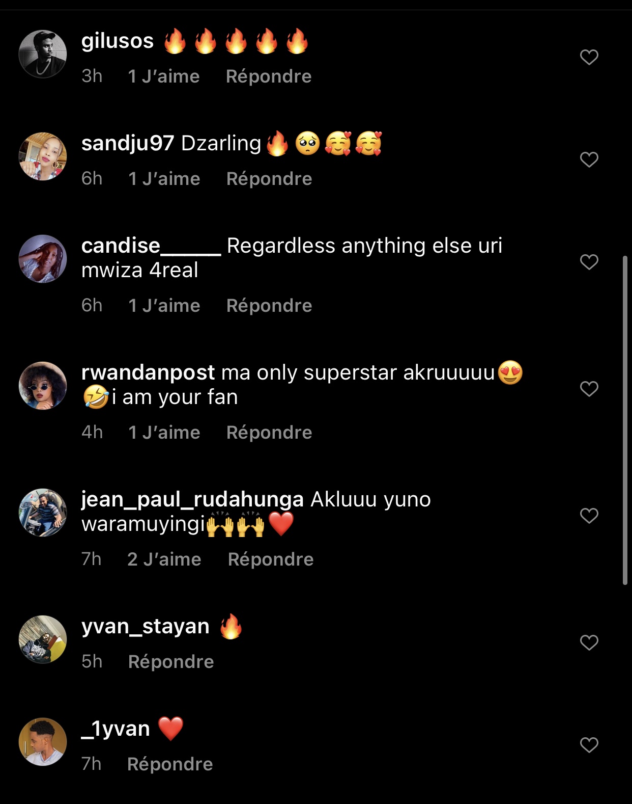The image size is (632, 804).
Task: Heart jean_paul_rudahunga's comment
Action: coord(589,516)
